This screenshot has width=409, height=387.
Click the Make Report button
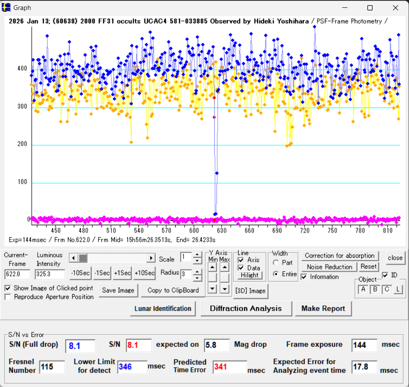click(x=323, y=308)
